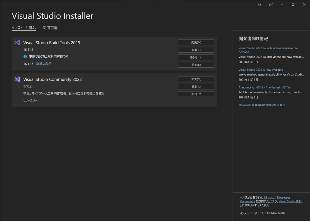Viewport: 310px width, 221px height.
Task: Maximize the Visual Studio Installer window
Action: click(293, 4)
